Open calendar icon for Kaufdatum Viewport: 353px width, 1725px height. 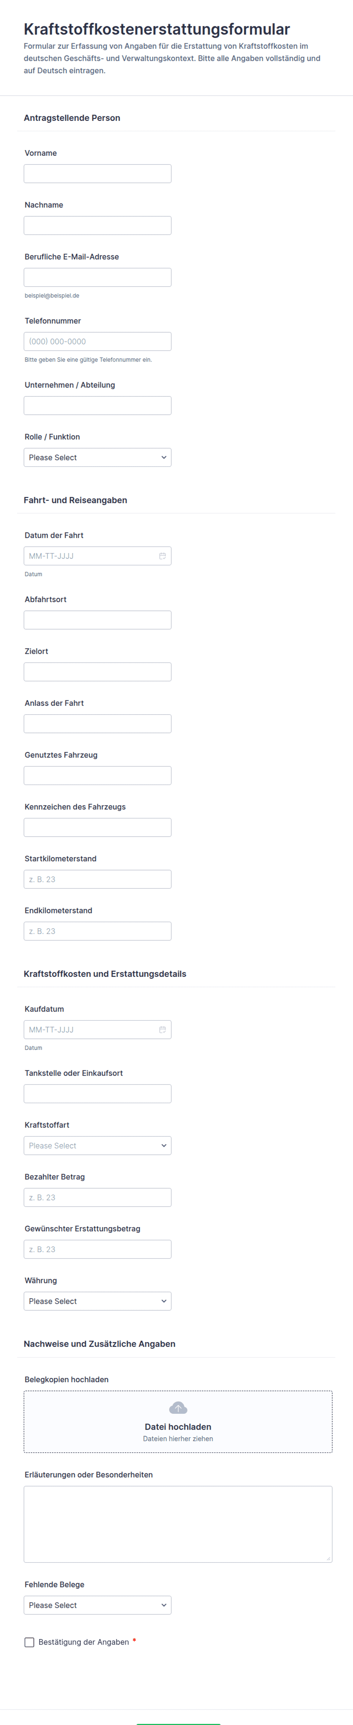(x=162, y=1029)
